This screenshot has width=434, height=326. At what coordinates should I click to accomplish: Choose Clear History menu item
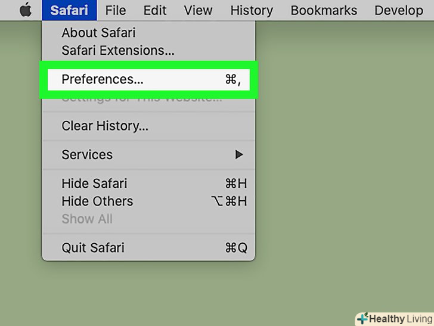(x=105, y=126)
